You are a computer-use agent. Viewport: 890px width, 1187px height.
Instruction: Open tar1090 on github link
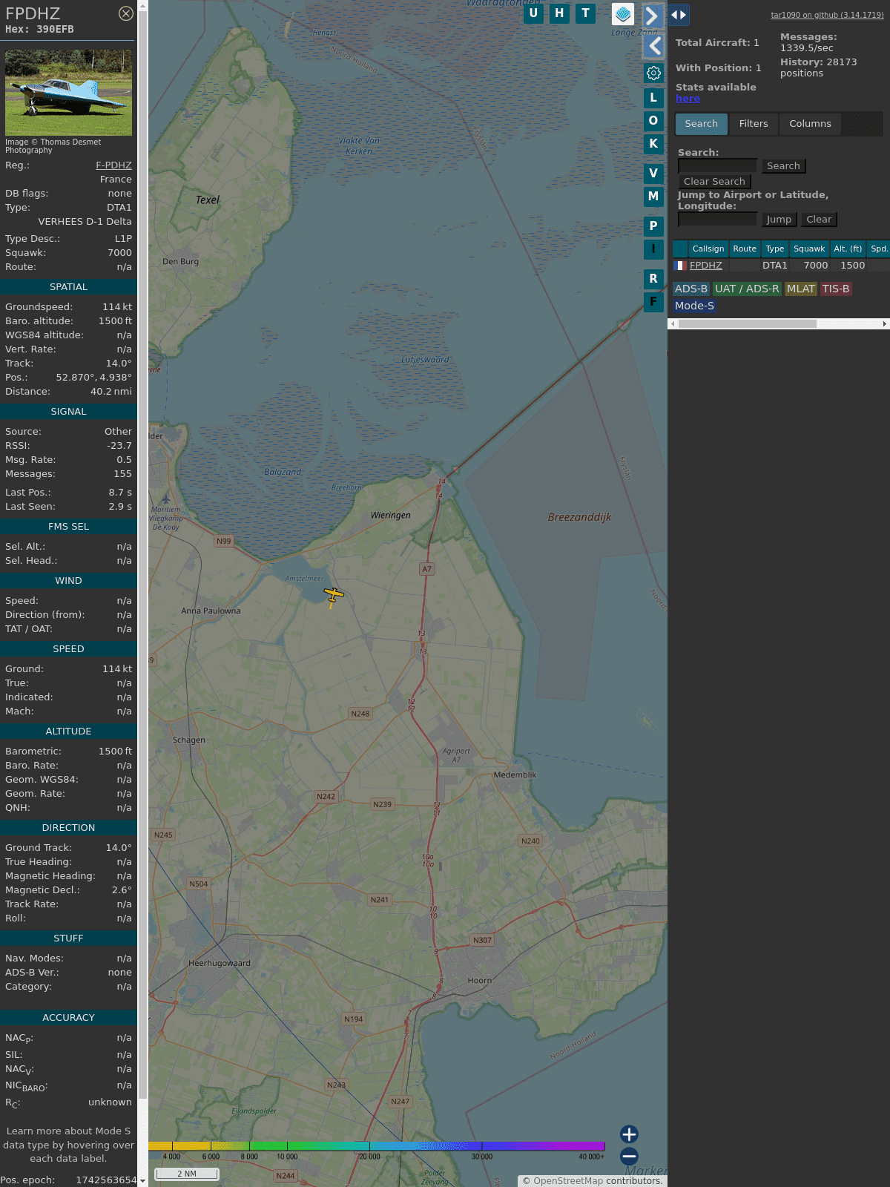tap(827, 15)
